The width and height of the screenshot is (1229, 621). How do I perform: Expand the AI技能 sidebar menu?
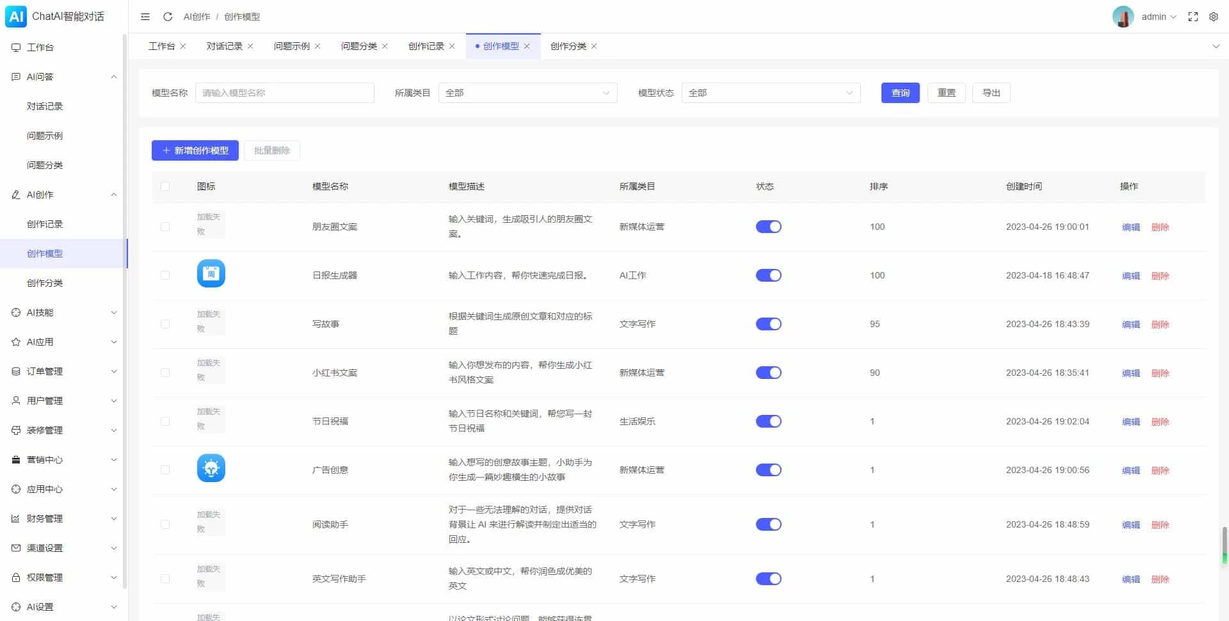point(64,312)
